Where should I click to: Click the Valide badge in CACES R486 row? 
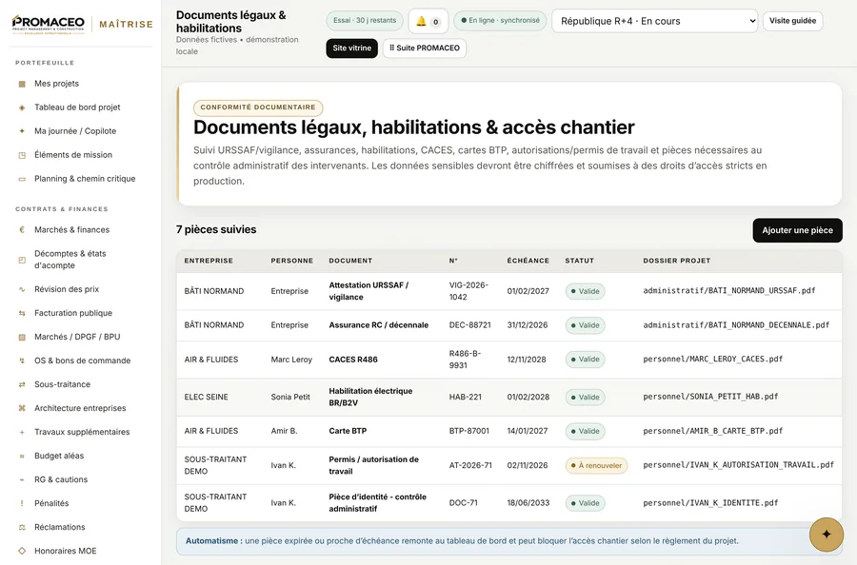585,360
